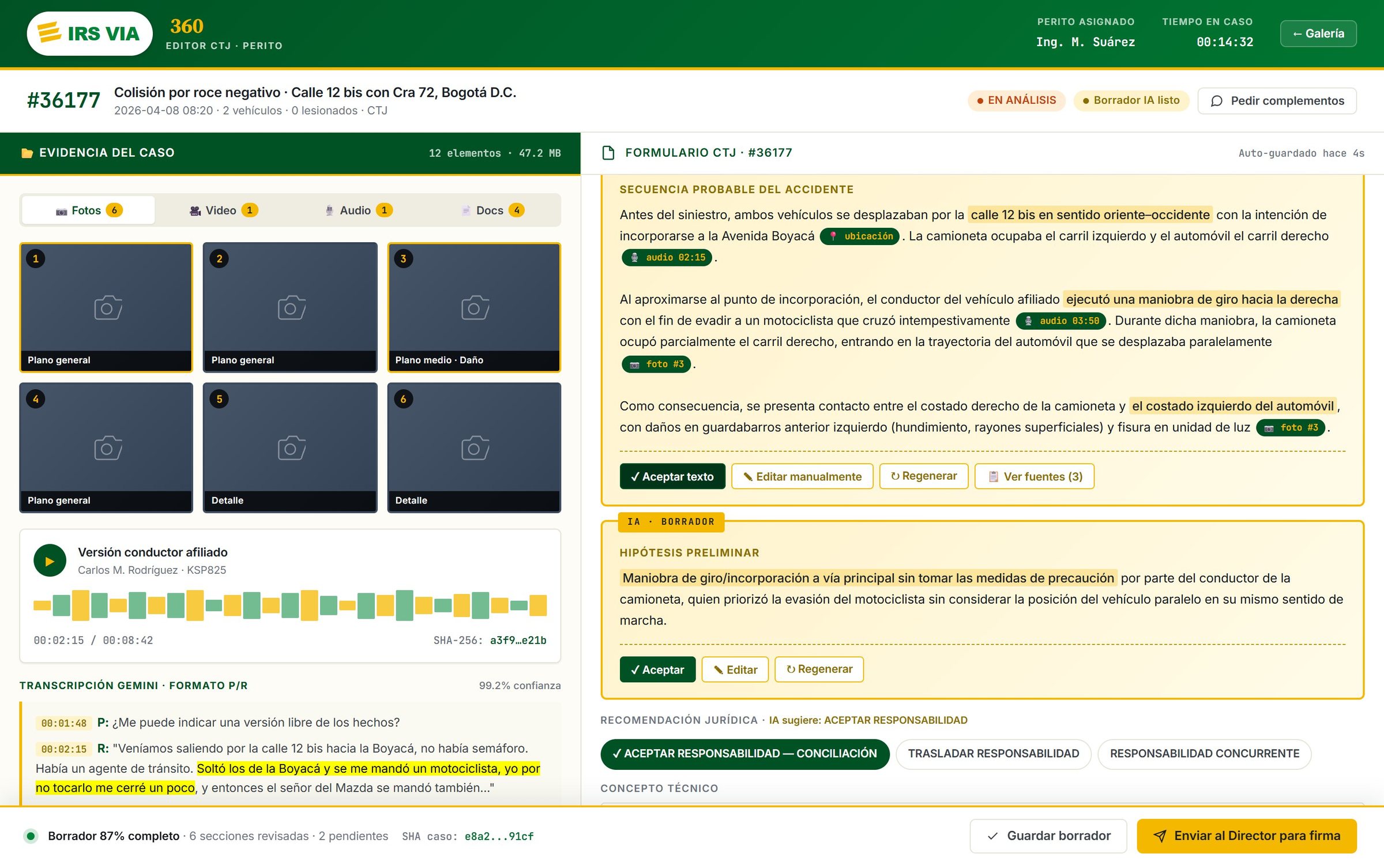Click the IRS VIA logo

click(x=89, y=33)
